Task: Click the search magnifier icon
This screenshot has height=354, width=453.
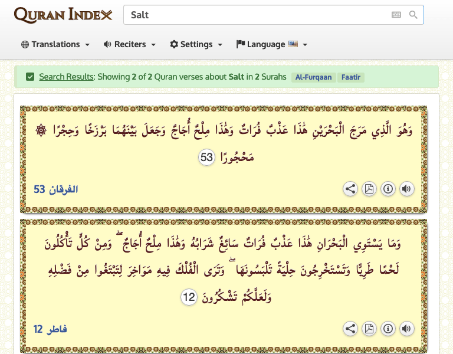Action: pyautogui.click(x=413, y=15)
